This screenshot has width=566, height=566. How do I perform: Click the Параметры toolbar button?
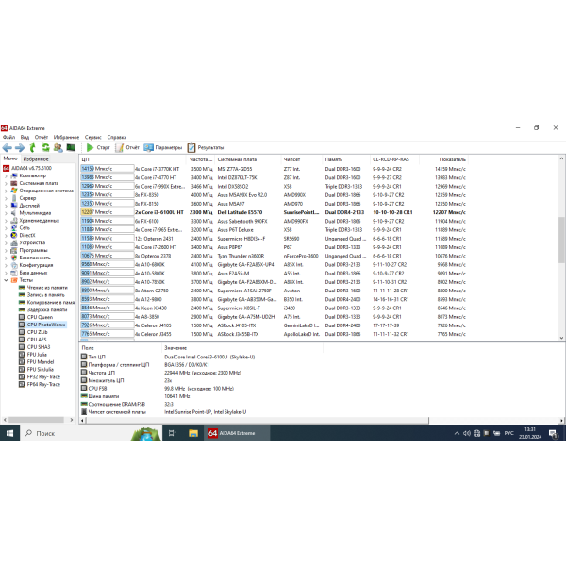(x=163, y=147)
